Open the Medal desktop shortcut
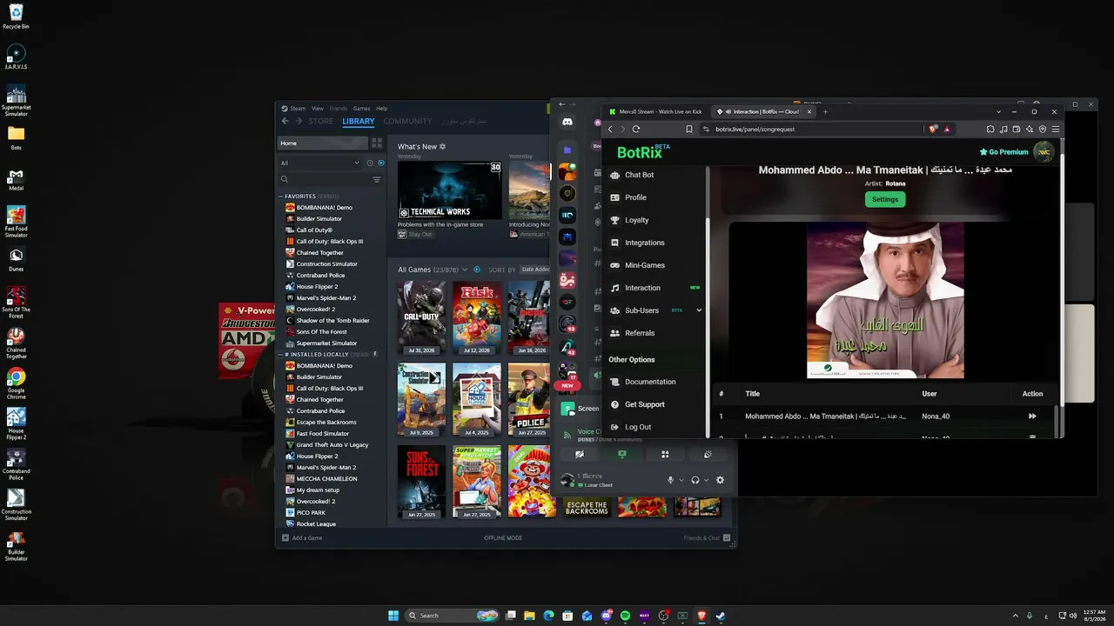This screenshot has width=1114, height=626. click(16, 180)
